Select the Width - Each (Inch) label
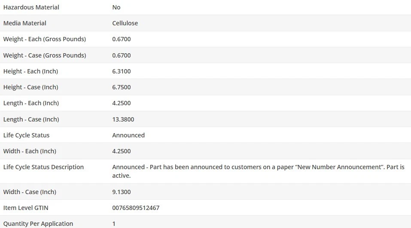 [30, 151]
